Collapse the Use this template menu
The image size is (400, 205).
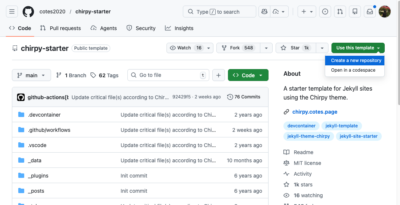358,48
